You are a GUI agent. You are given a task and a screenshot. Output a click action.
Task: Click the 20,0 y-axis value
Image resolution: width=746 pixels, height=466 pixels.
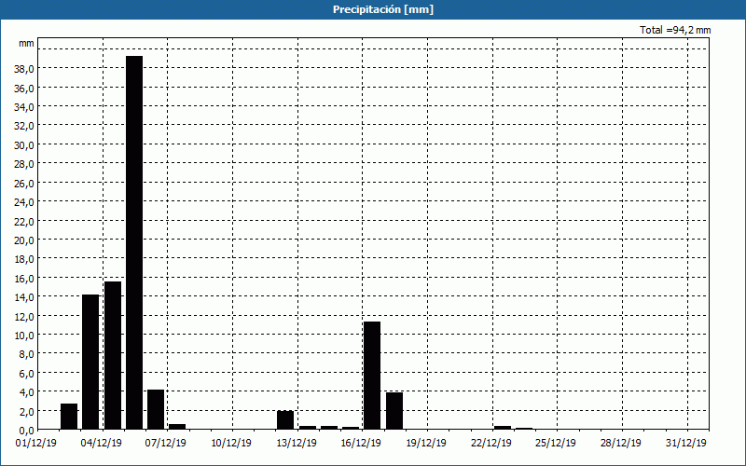24,240
